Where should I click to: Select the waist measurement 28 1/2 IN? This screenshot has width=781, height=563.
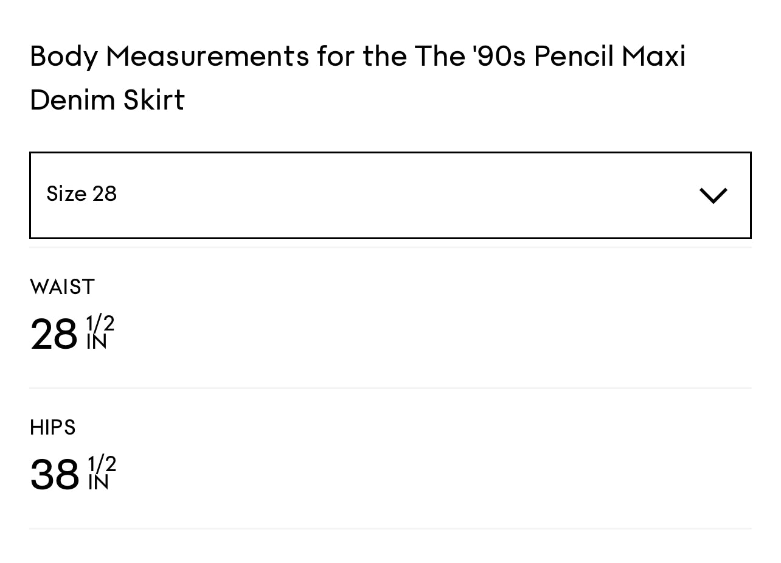(x=72, y=332)
